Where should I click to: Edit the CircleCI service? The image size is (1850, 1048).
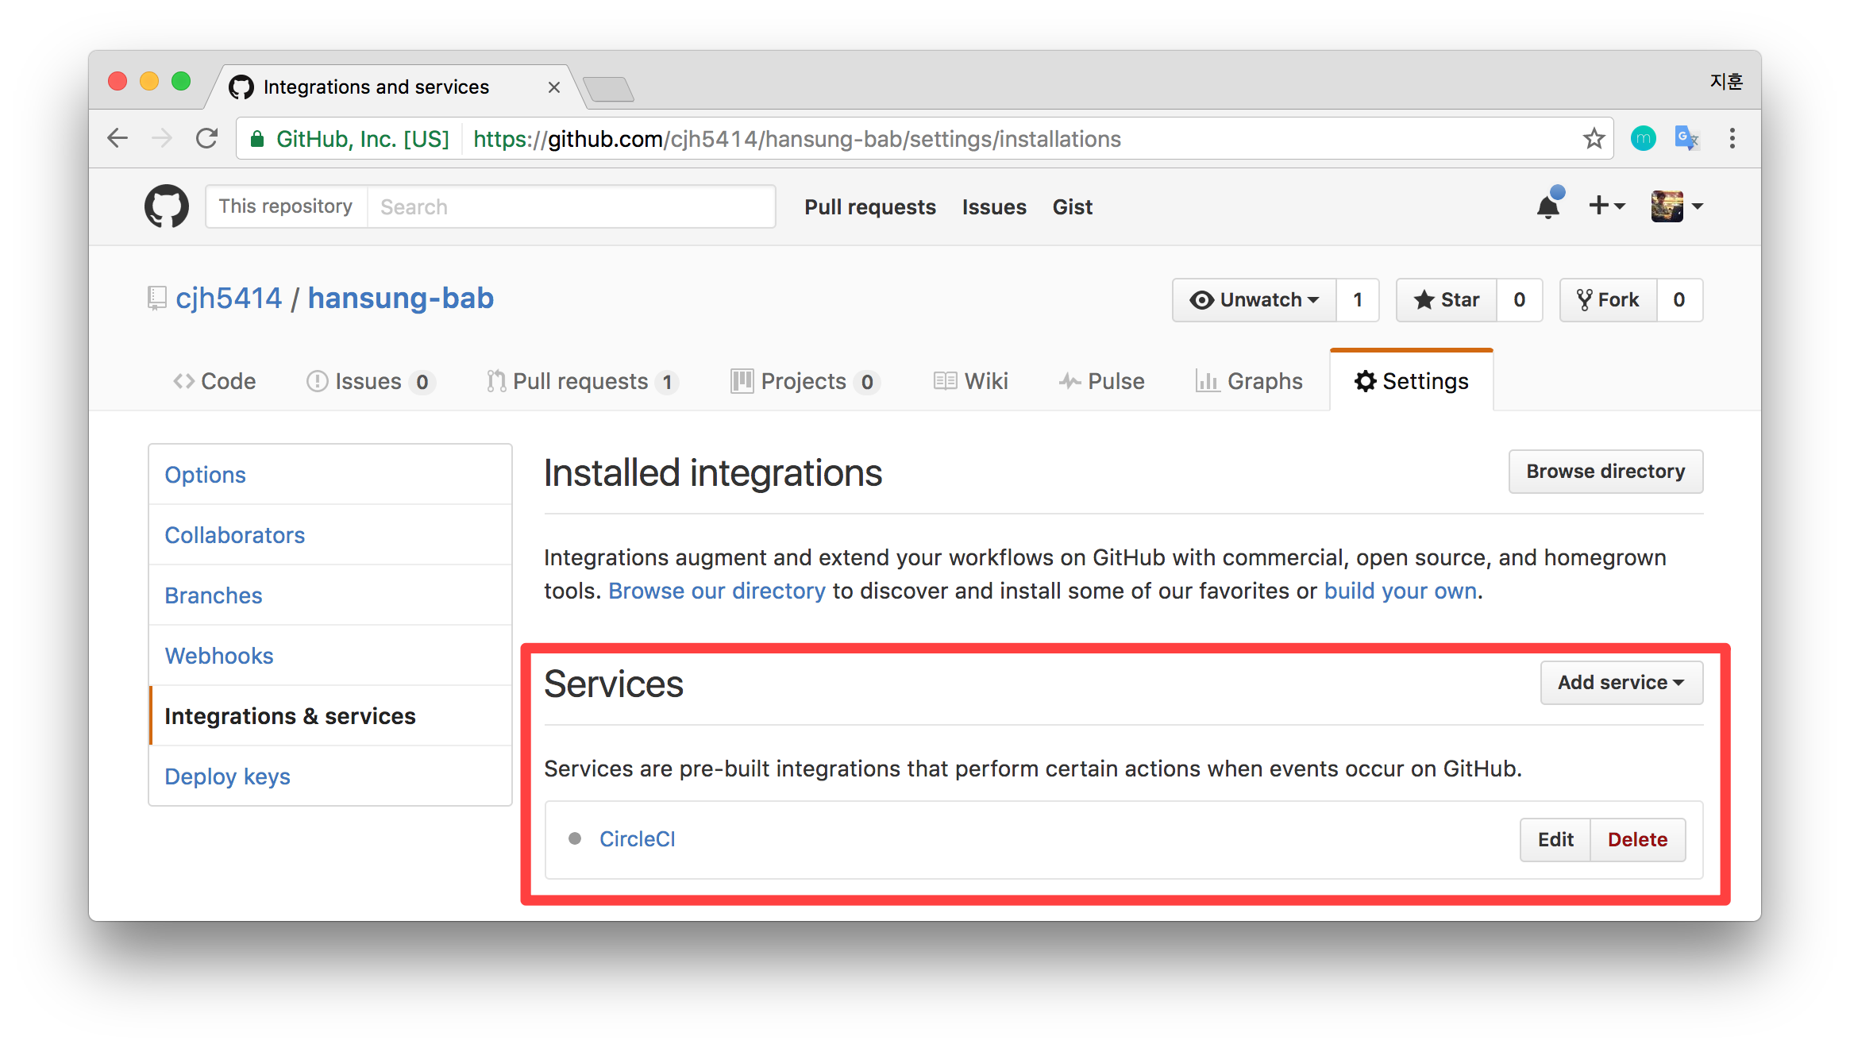[x=1555, y=840]
